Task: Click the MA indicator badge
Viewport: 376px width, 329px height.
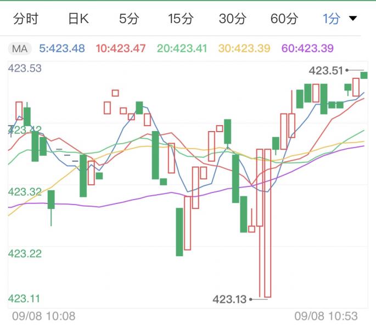Action: pos(20,48)
